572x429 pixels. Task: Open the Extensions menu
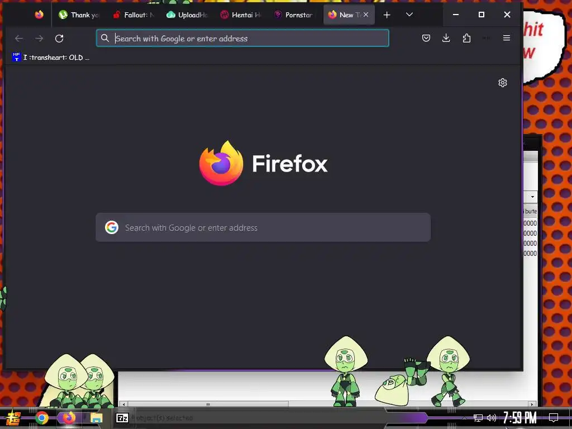tap(466, 38)
